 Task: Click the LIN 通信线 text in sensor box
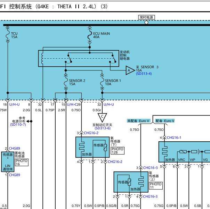coord(8,168)
